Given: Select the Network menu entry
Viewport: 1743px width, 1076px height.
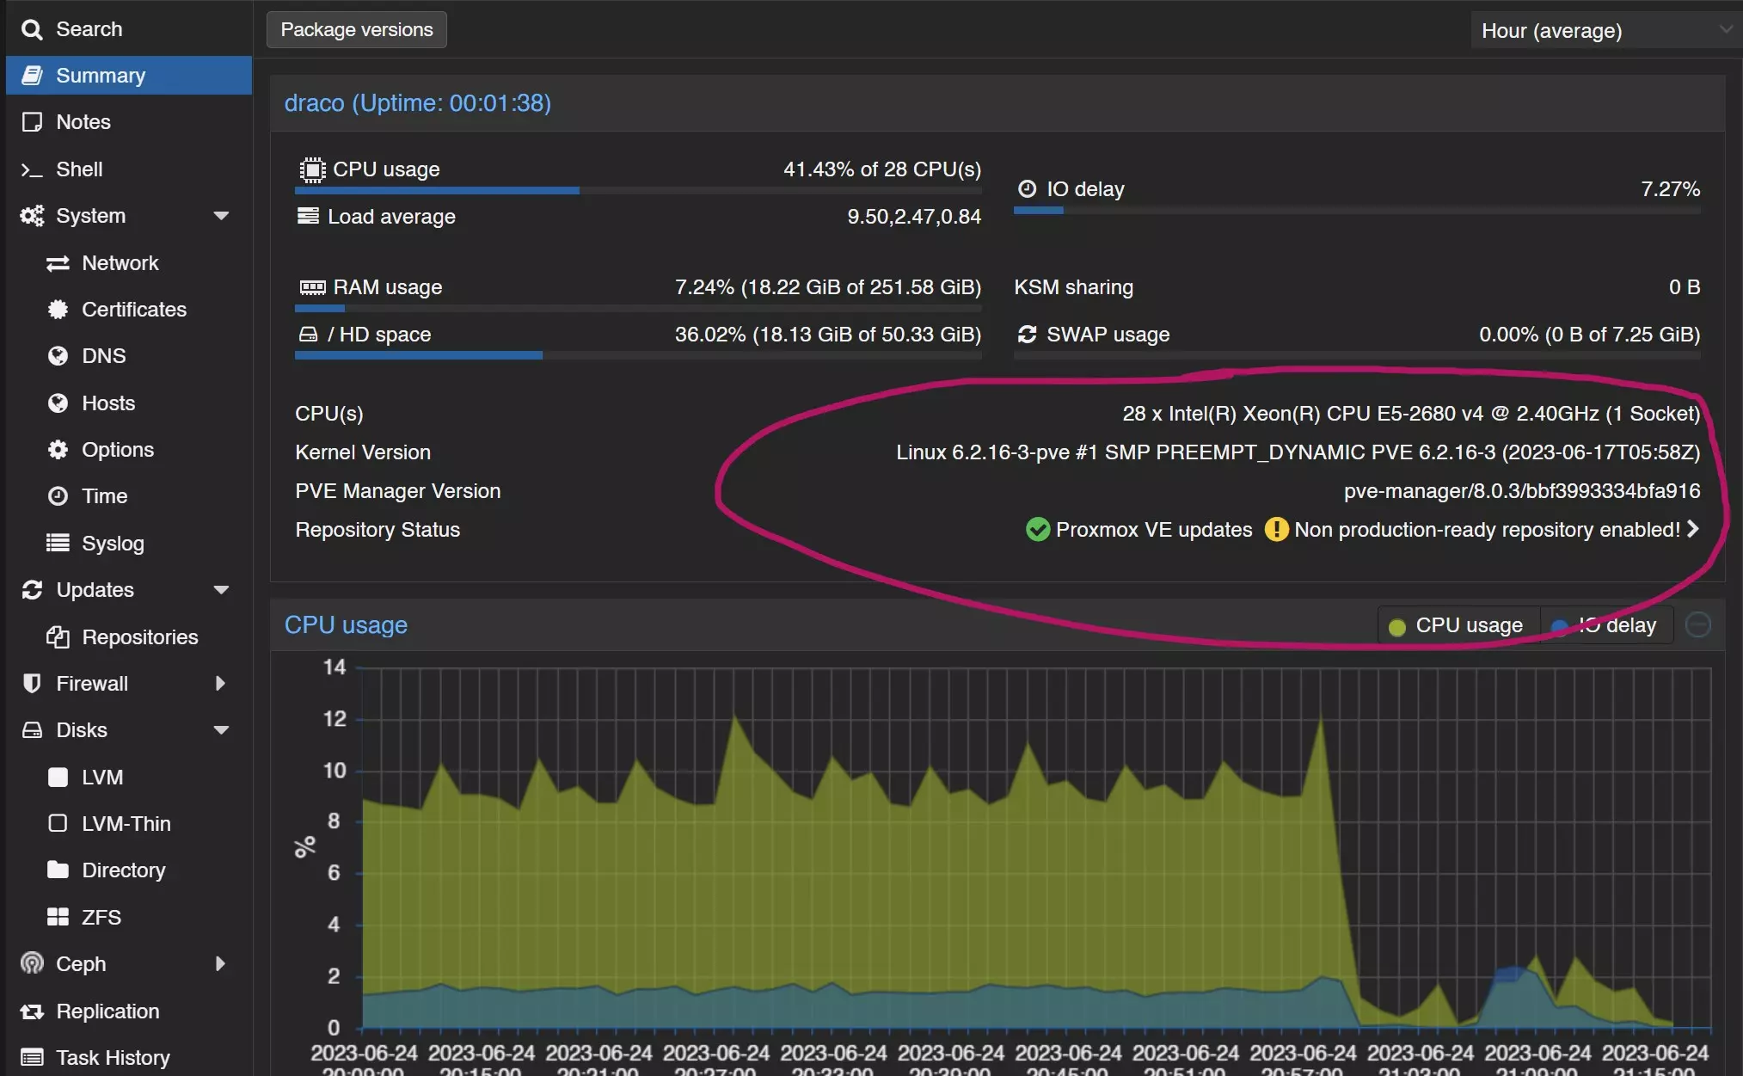Looking at the screenshot, I should tap(129, 263).
